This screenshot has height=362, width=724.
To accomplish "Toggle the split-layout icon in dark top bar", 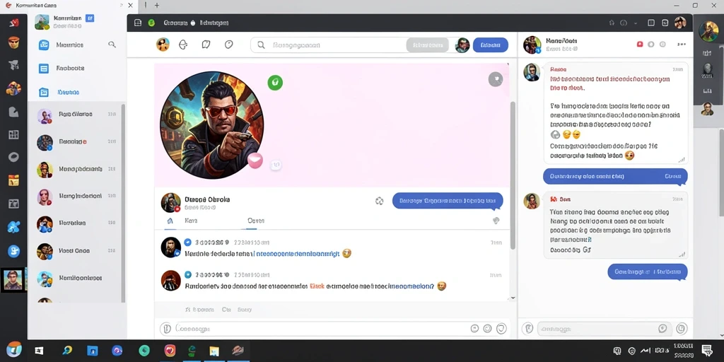I will click(x=651, y=23).
